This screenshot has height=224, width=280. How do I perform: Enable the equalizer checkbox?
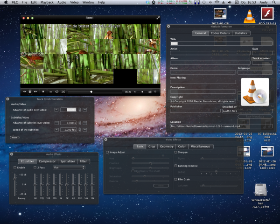click(x=15, y=167)
